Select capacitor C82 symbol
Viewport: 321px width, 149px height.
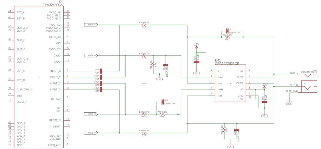click(162, 102)
